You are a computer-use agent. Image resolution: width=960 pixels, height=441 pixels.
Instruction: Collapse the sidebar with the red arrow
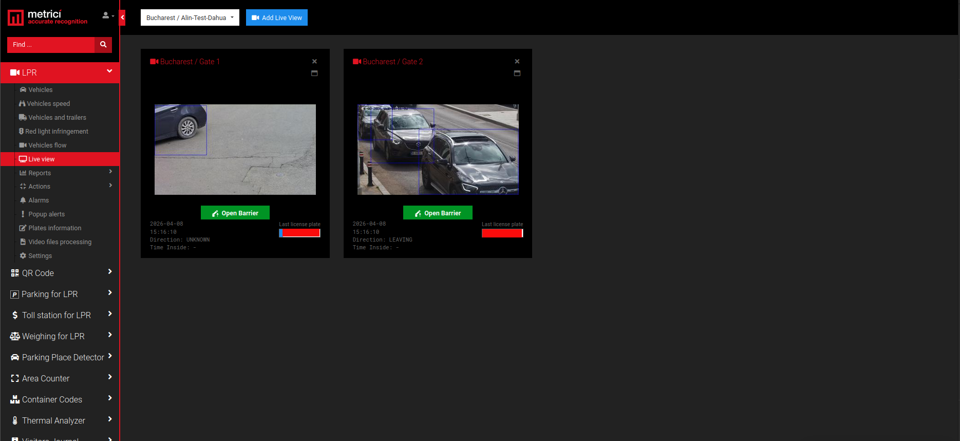click(x=122, y=17)
